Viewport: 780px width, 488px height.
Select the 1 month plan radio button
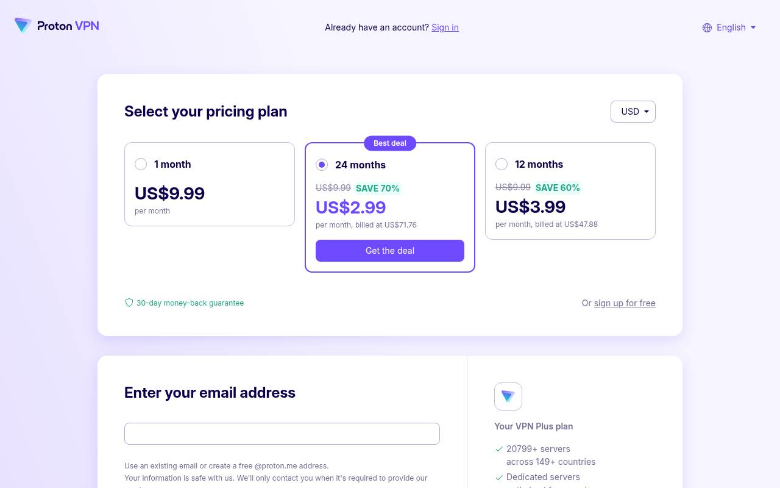[141, 164]
